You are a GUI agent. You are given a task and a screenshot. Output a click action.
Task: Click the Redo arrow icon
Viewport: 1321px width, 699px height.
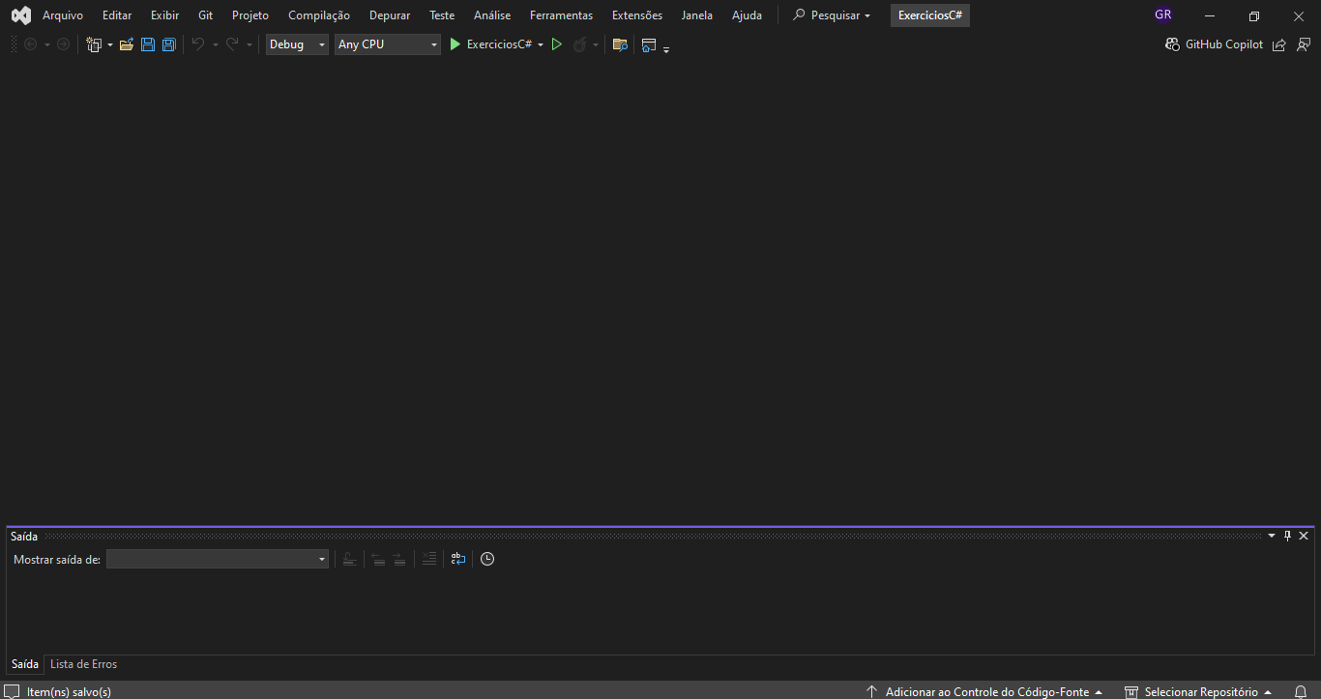(232, 44)
